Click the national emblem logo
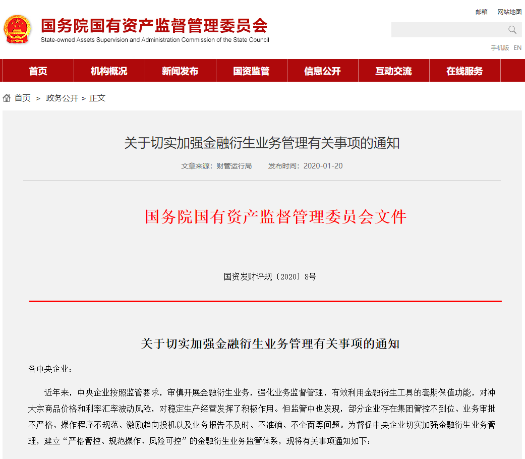The height and width of the screenshot is (459, 525). (x=18, y=29)
